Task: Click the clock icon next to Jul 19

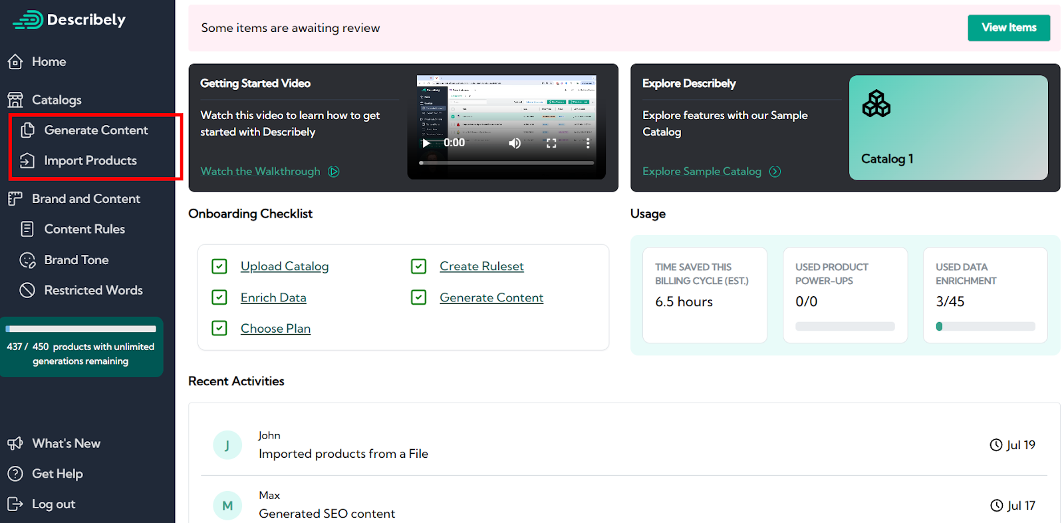Action: (996, 445)
